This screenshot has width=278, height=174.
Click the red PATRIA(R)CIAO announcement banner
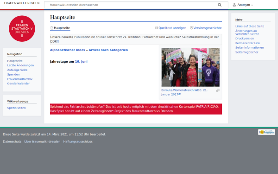(136, 109)
